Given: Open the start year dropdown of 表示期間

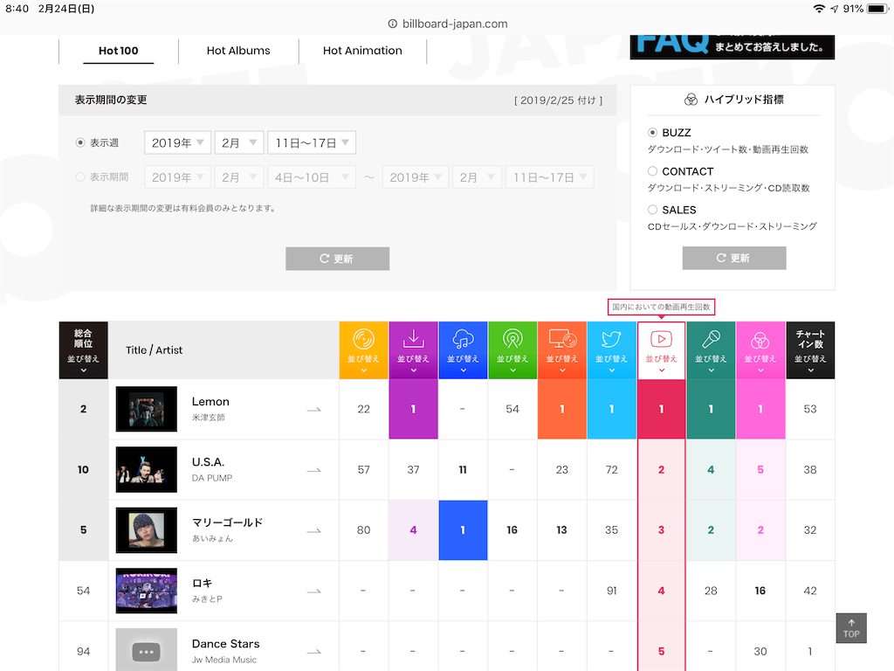Looking at the screenshot, I should click(x=177, y=177).
